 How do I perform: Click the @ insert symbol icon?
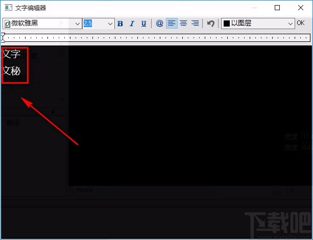tap(159, 23)
